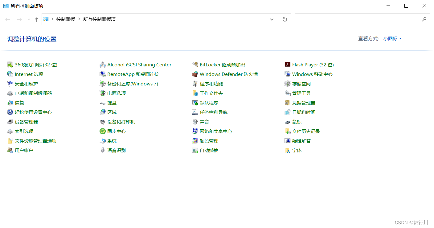Click the forward navigation arrow
434x228 pixels.
pos(19,19)
